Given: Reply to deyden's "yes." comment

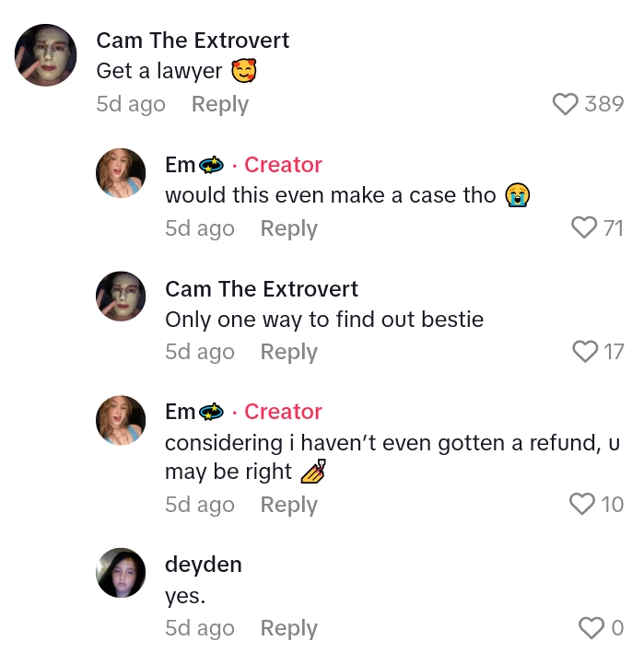Looking at the screenshot, I should pyautogui.click(x=288, y=628).
